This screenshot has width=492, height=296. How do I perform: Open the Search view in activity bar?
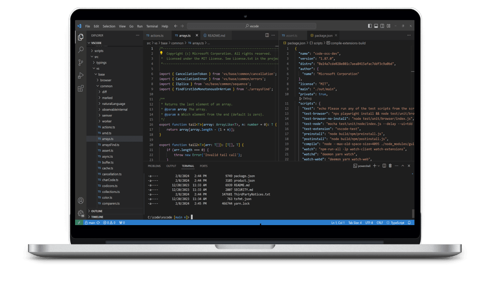(81, 50)
